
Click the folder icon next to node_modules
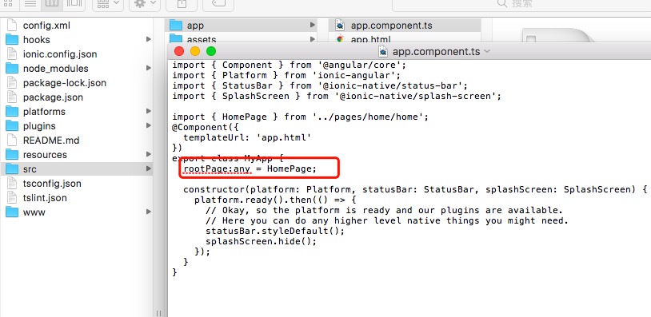12,69
